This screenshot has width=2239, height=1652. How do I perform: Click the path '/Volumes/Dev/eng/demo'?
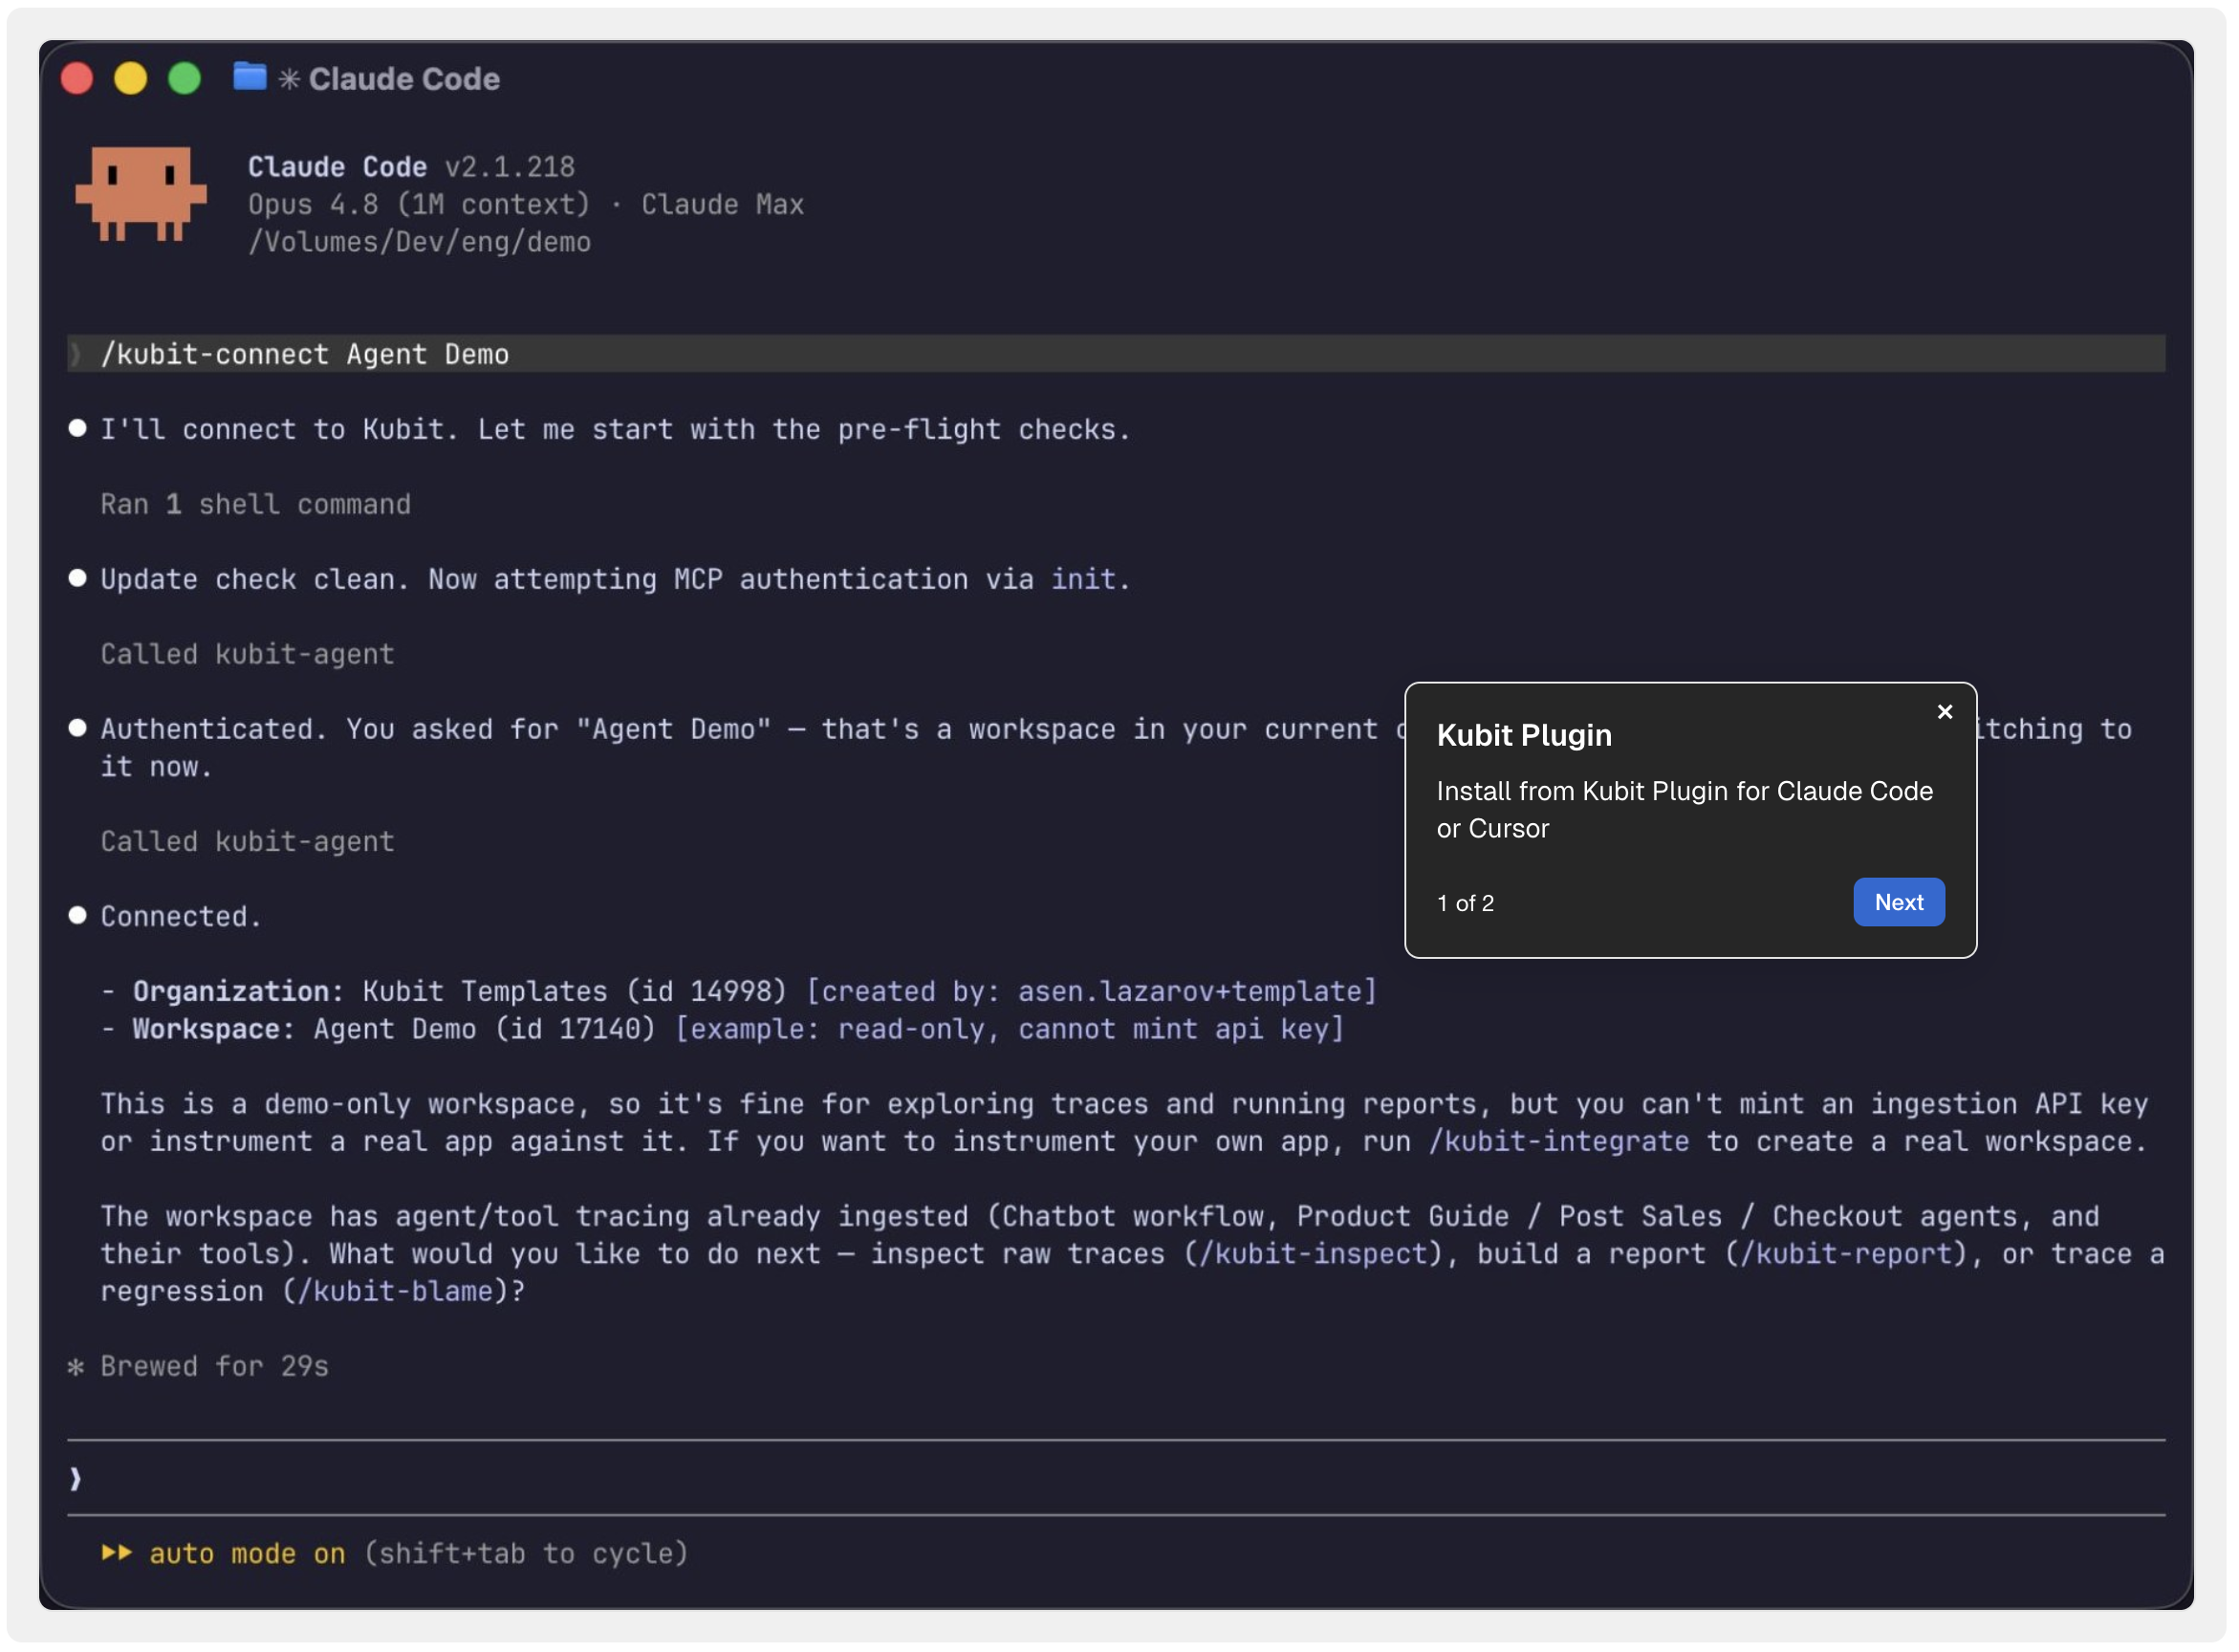tap(420, 243)
